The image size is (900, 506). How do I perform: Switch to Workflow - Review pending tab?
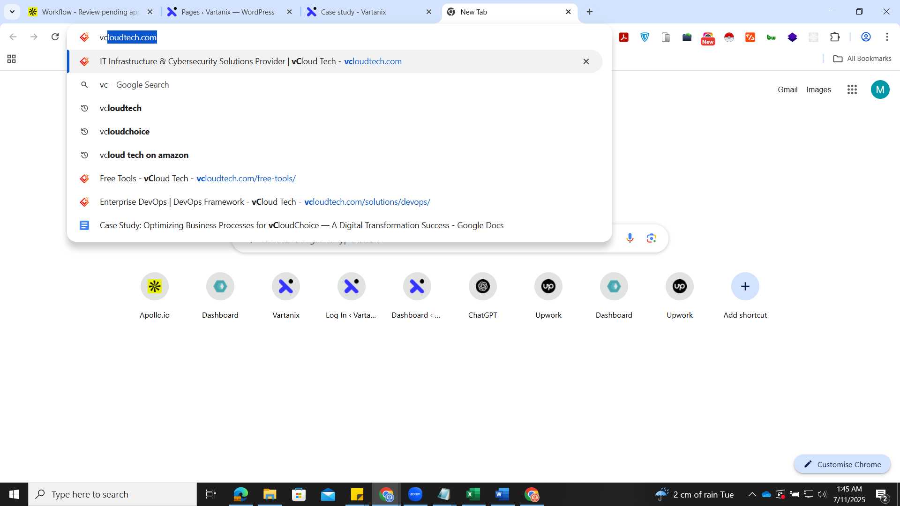pos(91,12)
